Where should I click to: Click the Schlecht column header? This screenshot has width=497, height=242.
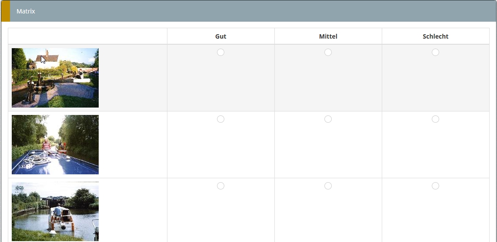[435, 36]
